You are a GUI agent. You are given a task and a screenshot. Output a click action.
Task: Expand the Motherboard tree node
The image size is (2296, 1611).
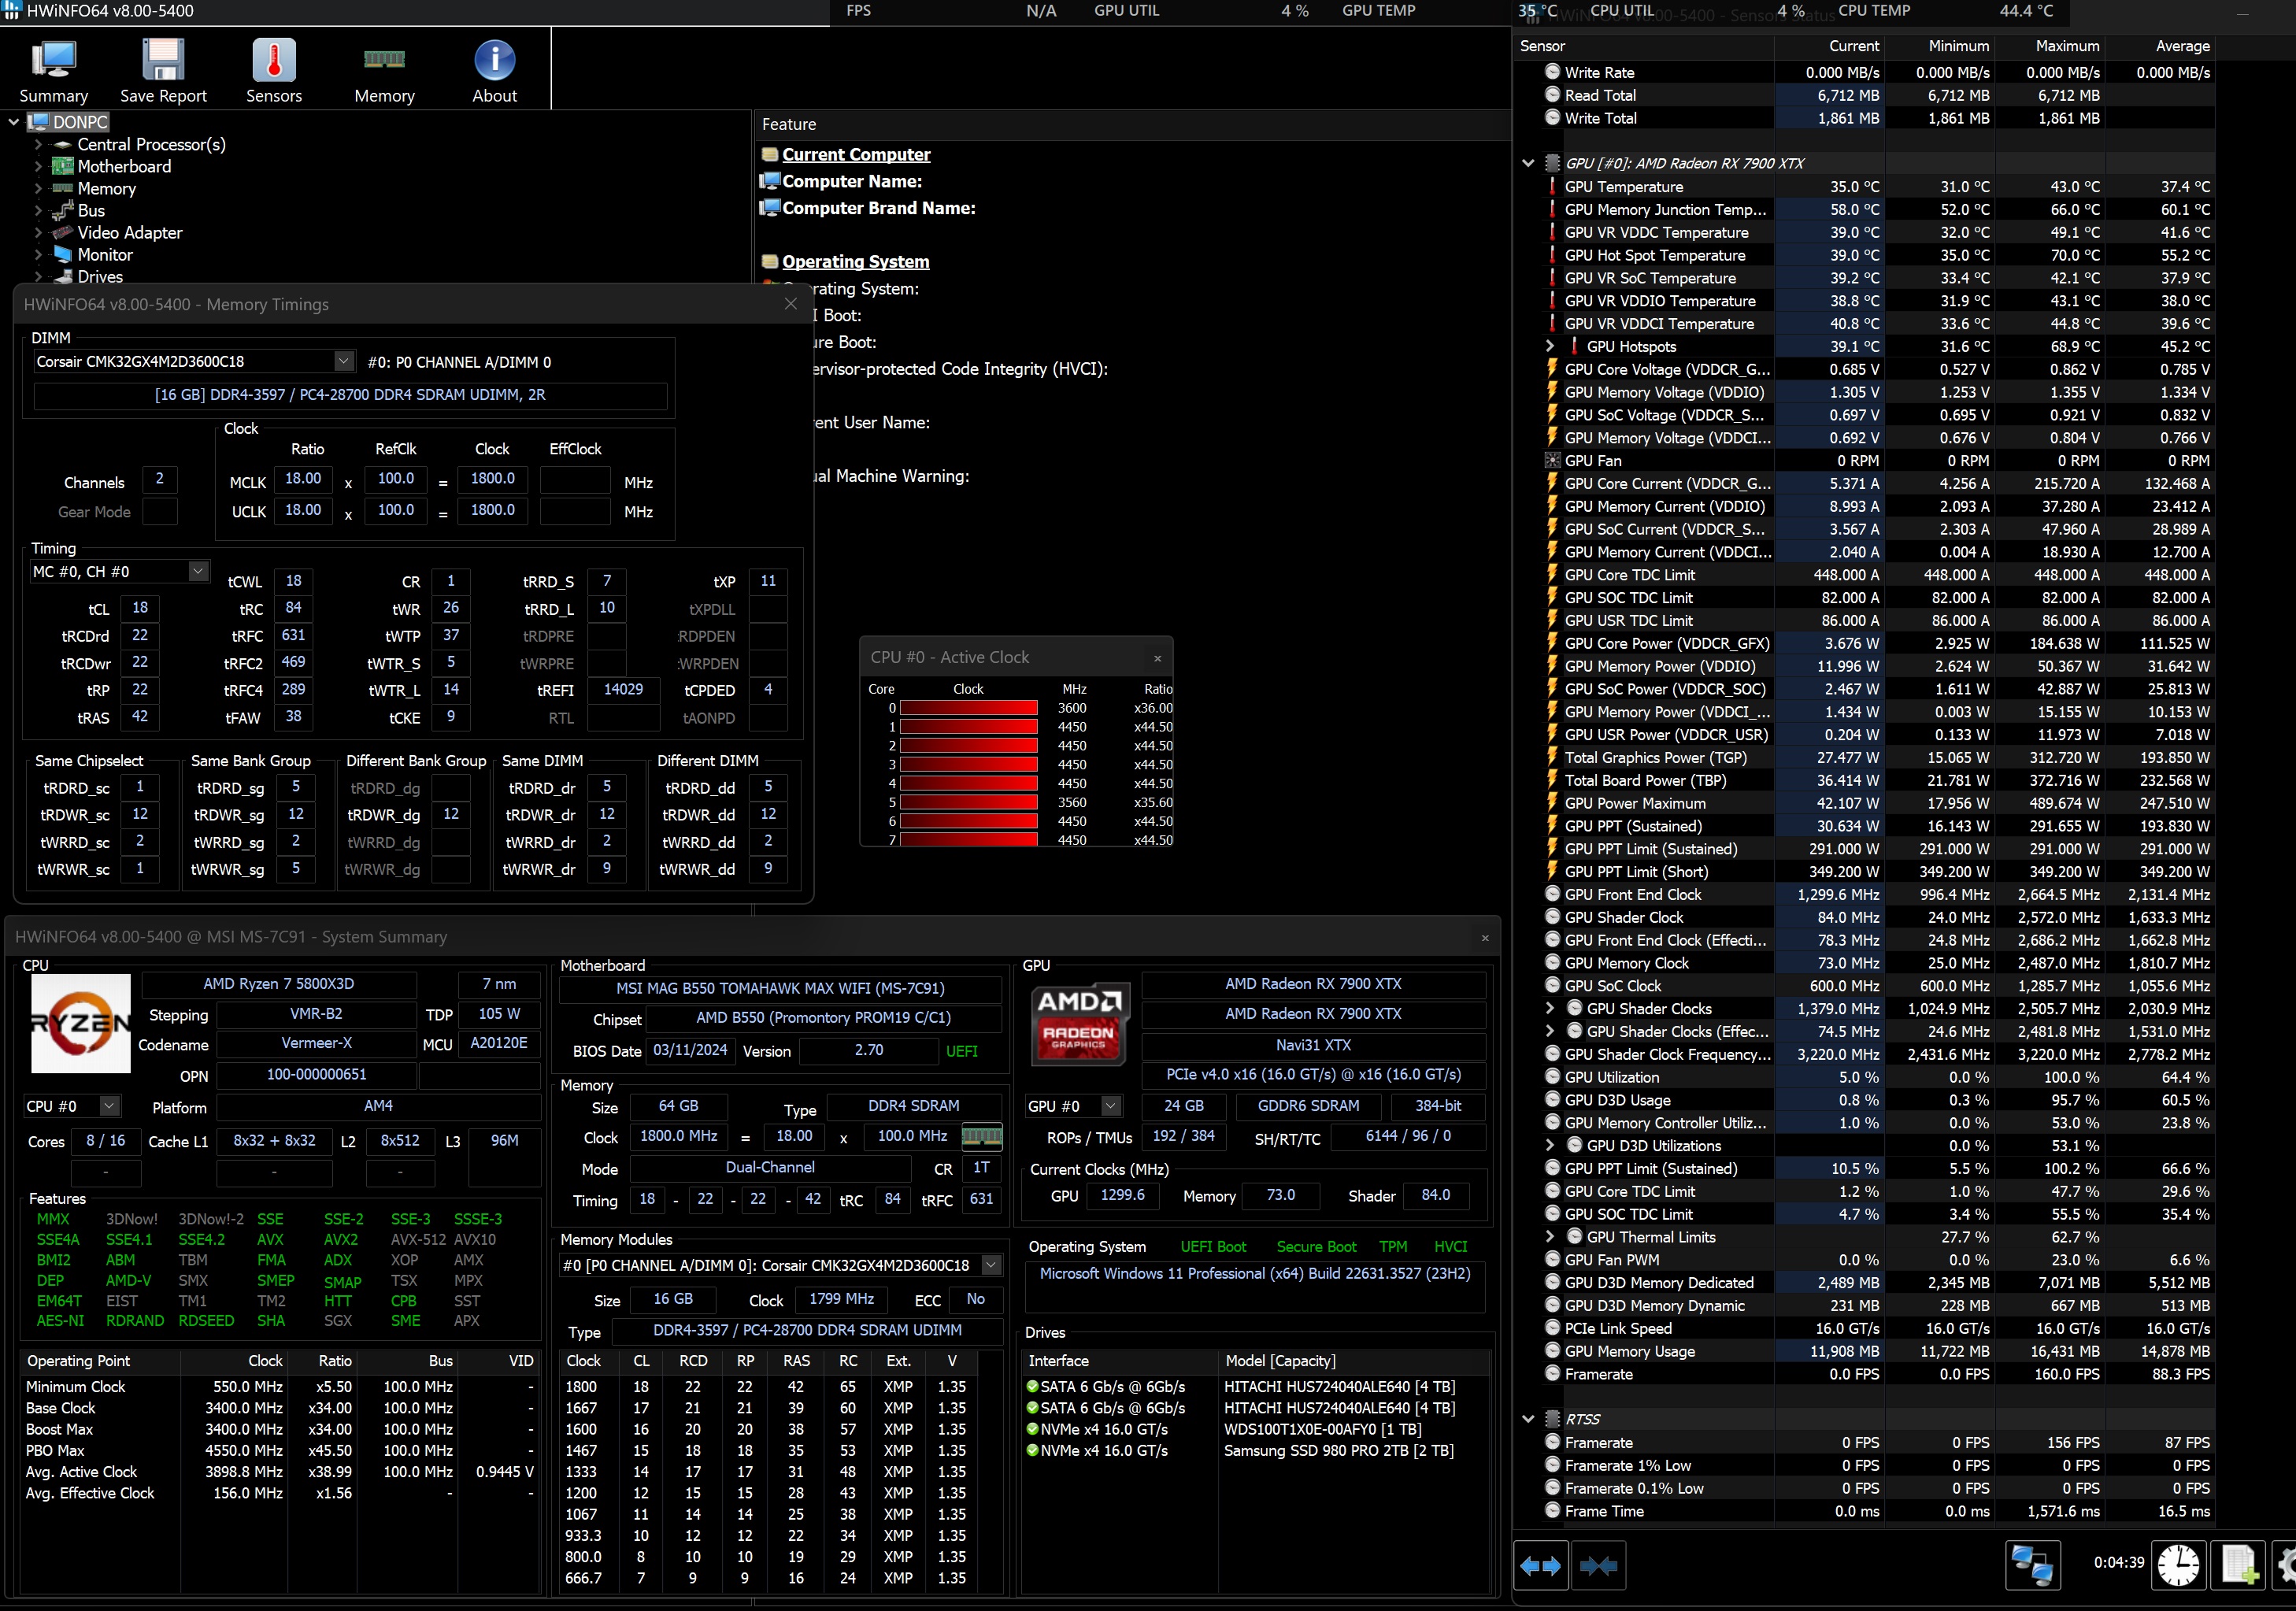(39, 167)
